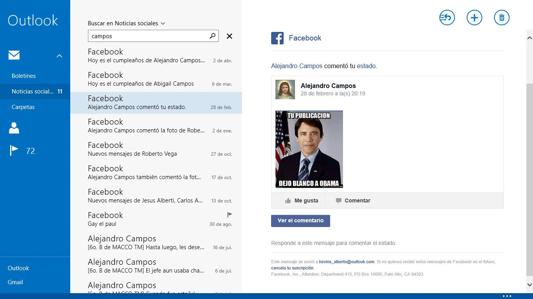Select email Alejandro Campos comentó tu estado
Screen dimensions: 533x299
tap(156, 103)
